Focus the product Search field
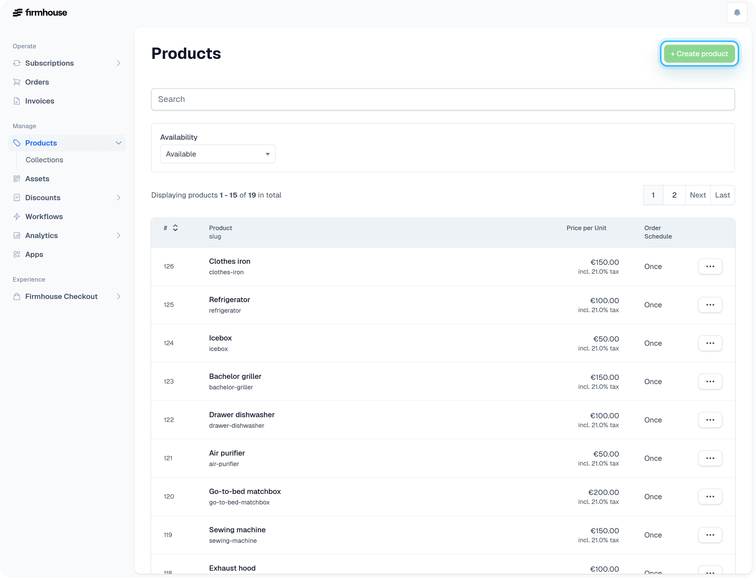Image resolution: width=756 pixels, height=578 pixels. [443, 99]
